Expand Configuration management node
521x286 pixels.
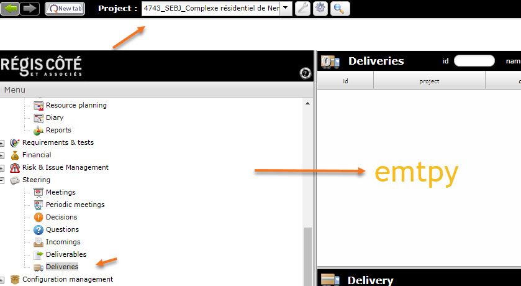pos(2,280)
